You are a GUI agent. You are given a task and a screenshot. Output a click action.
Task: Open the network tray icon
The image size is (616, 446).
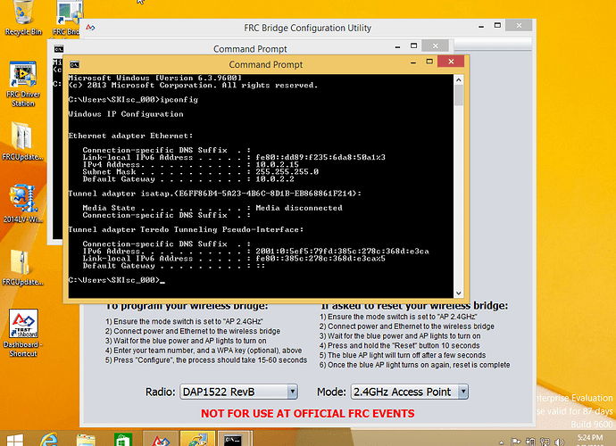[545, 442]
